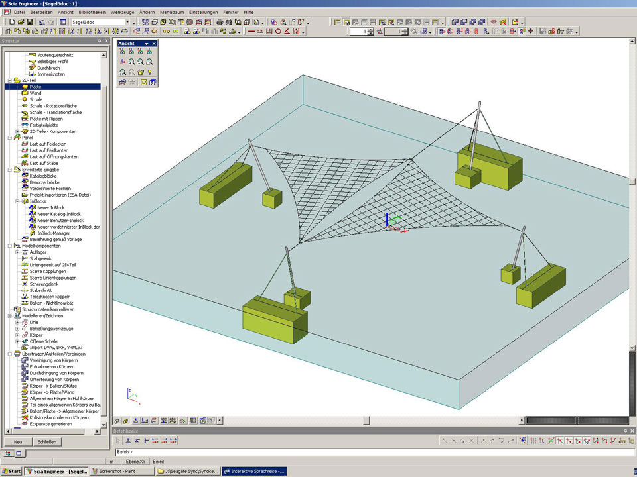
Task: Expand the Körper node under Modellieren/Zeichnen
Action: coord(17,335)
